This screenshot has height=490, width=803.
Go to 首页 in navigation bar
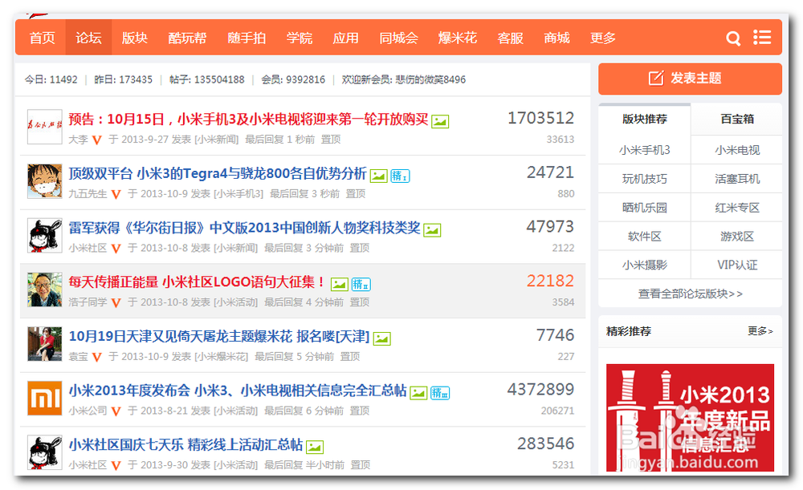[x=42, y=38]
